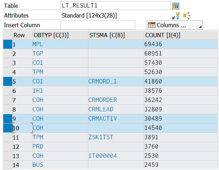Click the CRMORDER status scheme cell
Image resolution: width=219 pixels, height=170 pixels.
click(116, 100)
